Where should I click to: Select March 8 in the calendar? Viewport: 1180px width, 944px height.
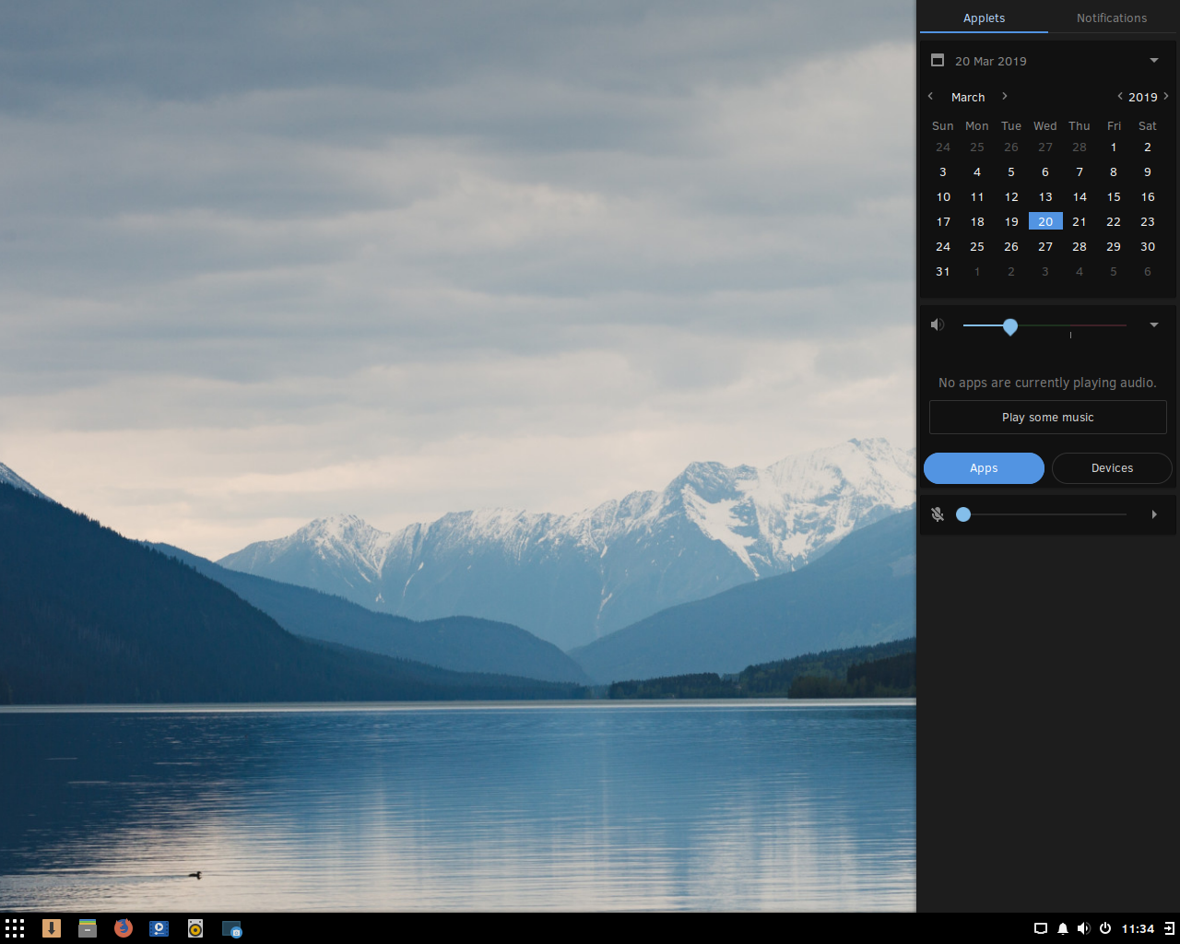[1114, 171]
